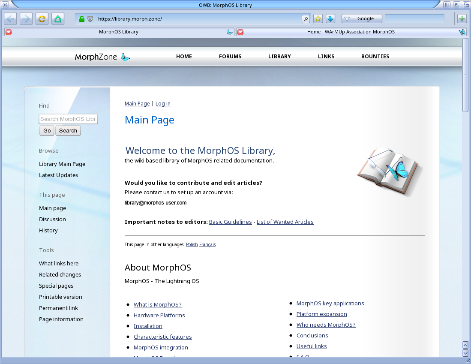The image size is (471, 364).
Task: Click the sidebar Search button
Action: tap(68, 130)
